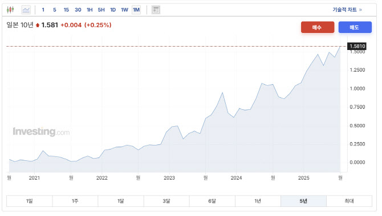Viewport: 382px width, 216px height.
Task: Switch to candlestick chart icon
Action: point(10,10)
